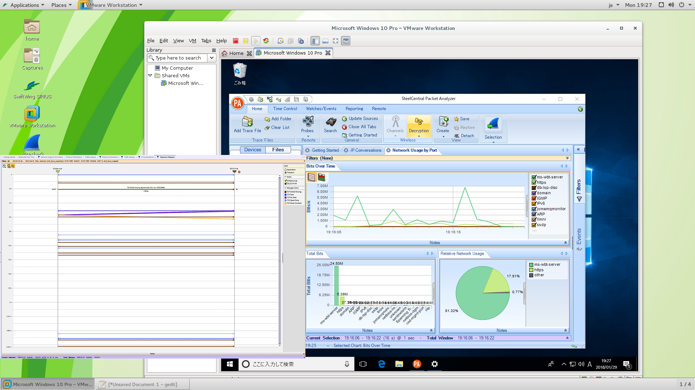695x390 pixels.
Task: Expand the Total Bits Notes section
Action: tap(431, 330)
